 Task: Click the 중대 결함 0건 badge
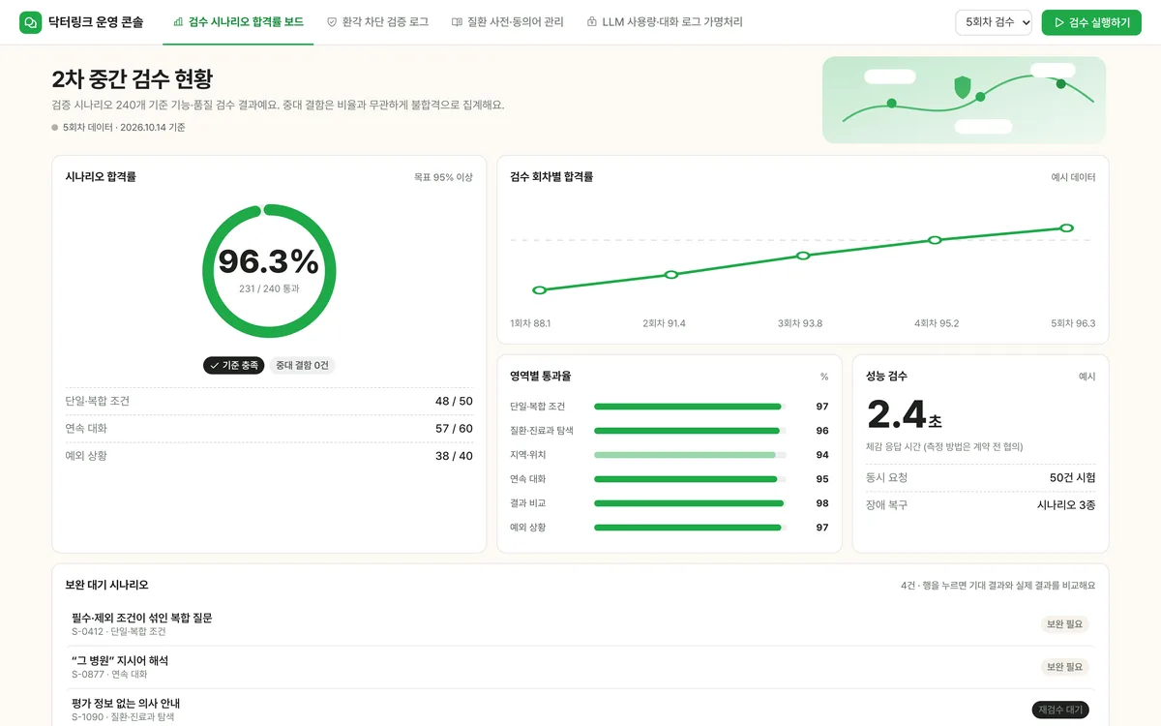point(302,365)
